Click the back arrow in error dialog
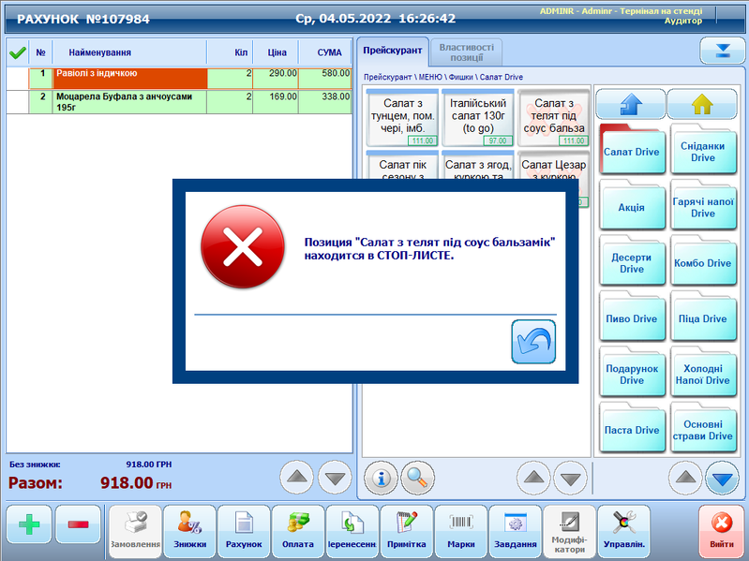This screenshot has height=561, width=749. pos(532,341)
